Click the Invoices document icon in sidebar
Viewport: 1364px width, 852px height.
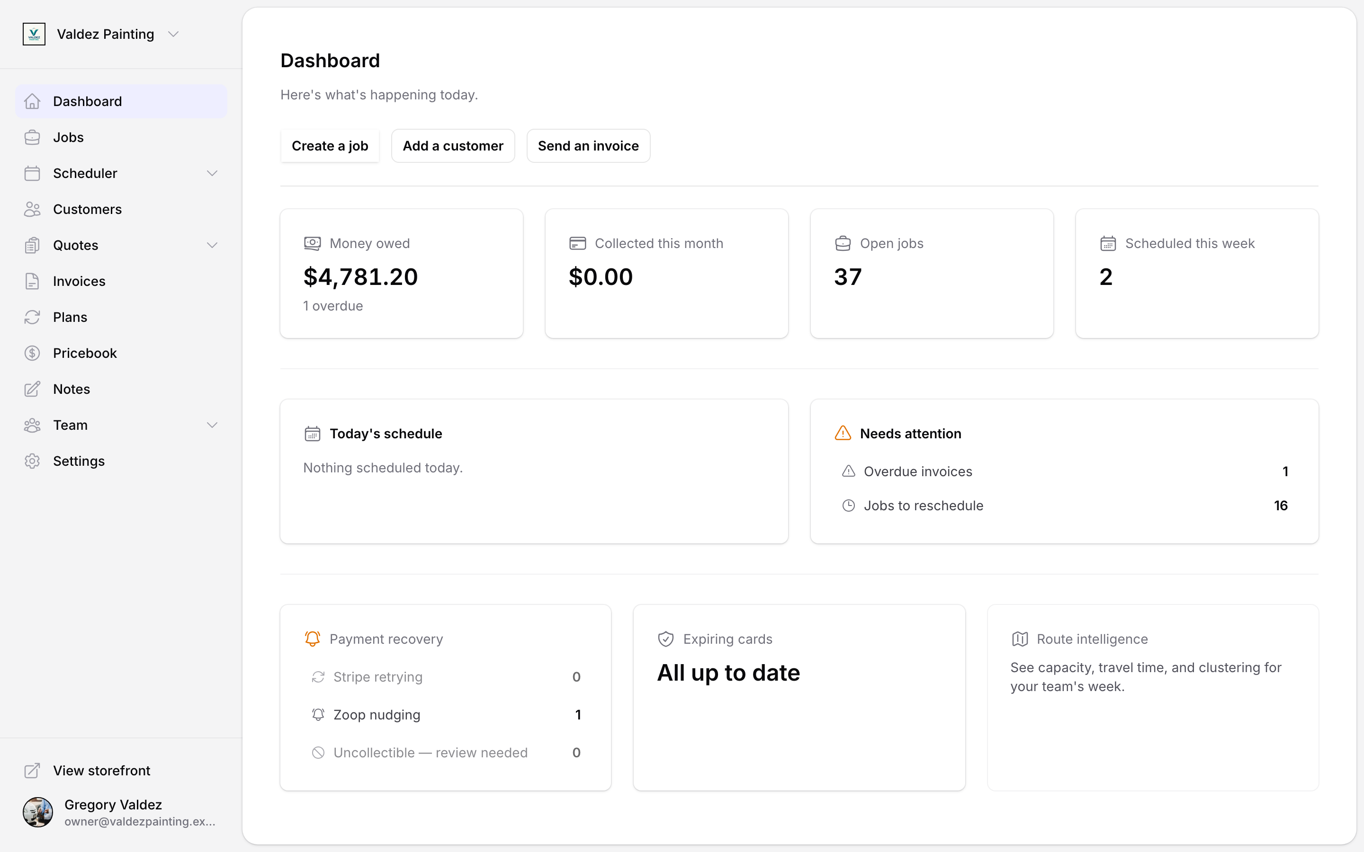[x=32, y=281]
